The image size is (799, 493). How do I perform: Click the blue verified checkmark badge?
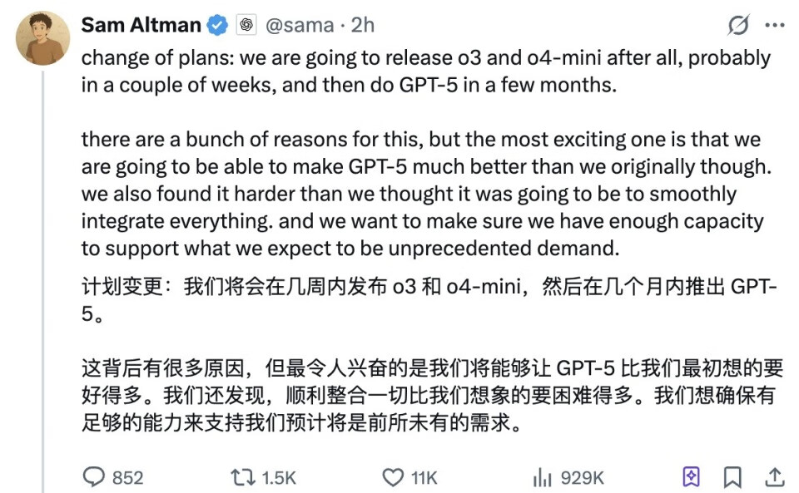(217, 26)
